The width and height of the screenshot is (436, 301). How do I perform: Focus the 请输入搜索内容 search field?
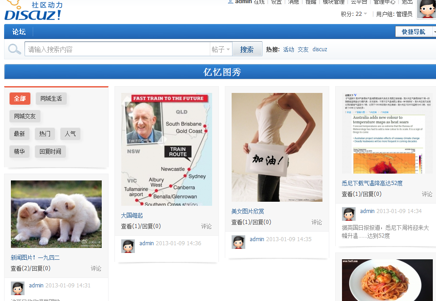(117, 49)
